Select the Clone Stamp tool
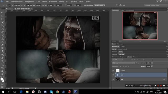This screenshot has height=94, width=168. point(2,38)
